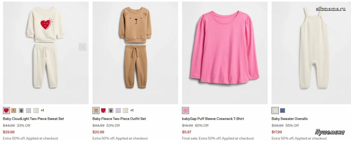Image resolution: width=351 pixels, height=141 pixels.
Task: Open Baby Fleece Two-Piece Outfit Set link
Action: pos(119,119)
